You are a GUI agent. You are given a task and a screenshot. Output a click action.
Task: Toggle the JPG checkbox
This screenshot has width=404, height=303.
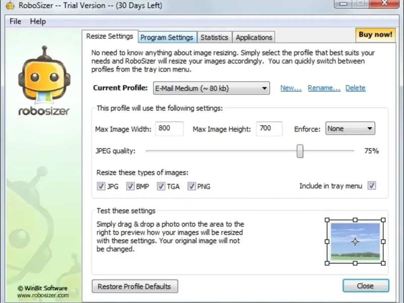pyautogui.click(x=100, y=186)
